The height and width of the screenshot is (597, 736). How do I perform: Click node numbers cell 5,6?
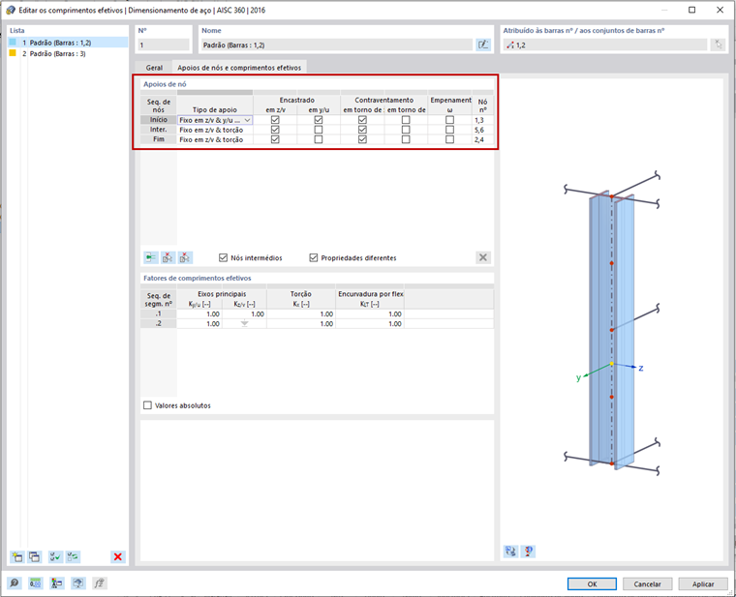click(482, 130)
